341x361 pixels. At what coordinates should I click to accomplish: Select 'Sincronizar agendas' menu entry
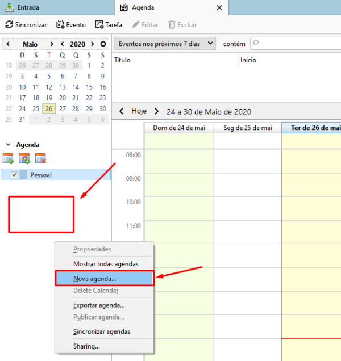pos(102,331)
